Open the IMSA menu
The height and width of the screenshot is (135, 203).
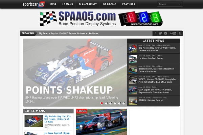tap(53, 4)
